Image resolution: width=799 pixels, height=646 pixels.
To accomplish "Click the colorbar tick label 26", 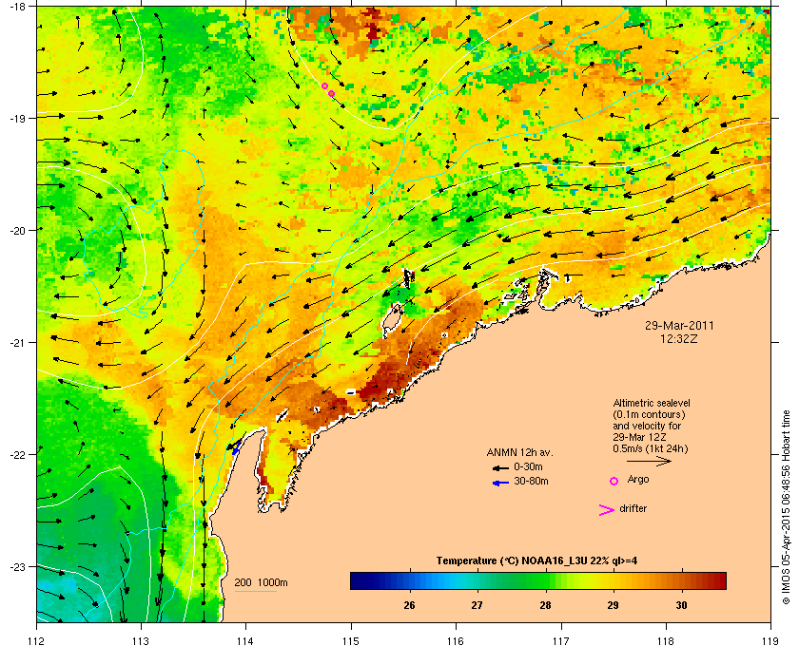I will [409, 605].
